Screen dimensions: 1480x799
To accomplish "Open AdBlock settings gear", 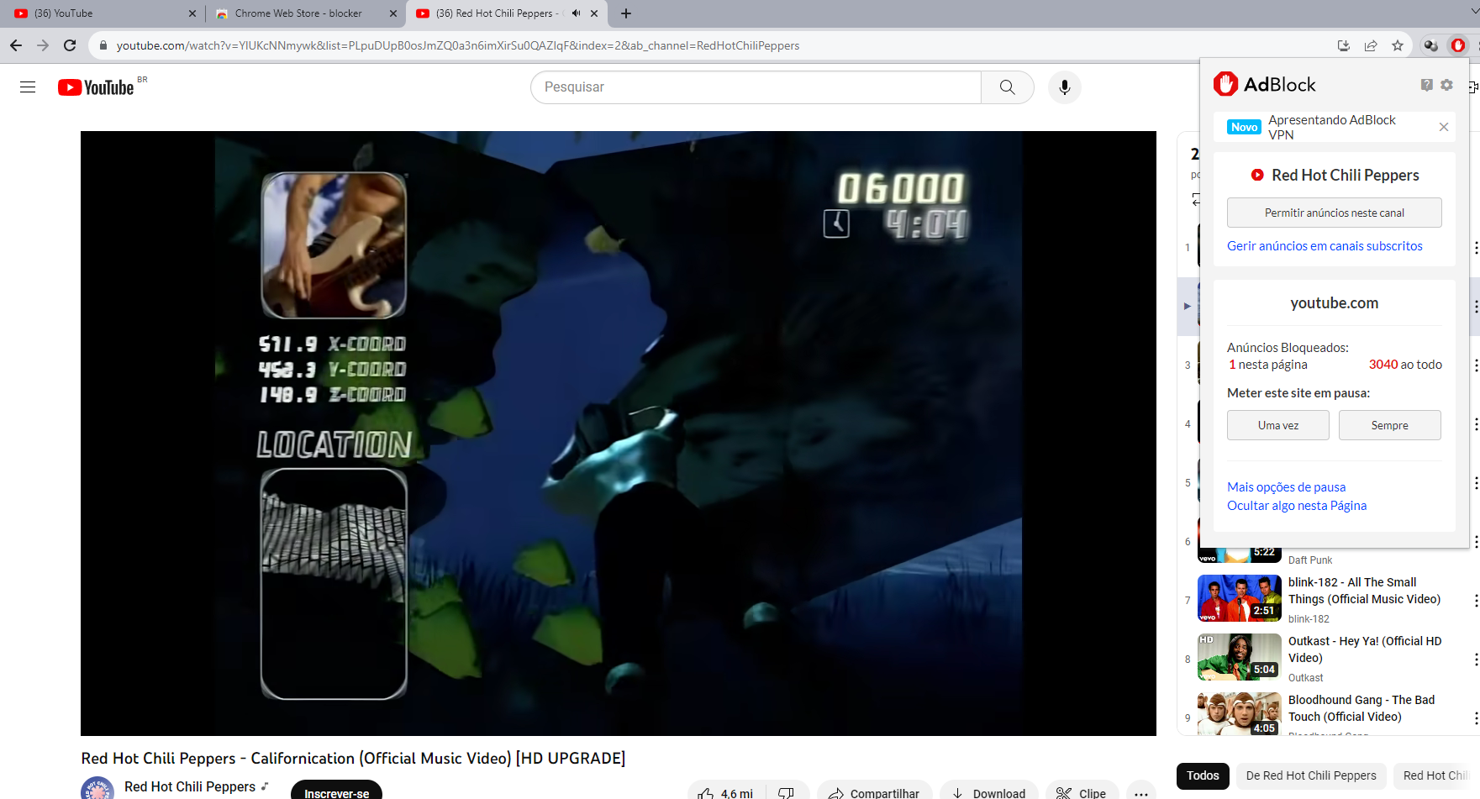I will coord(1446,85).
